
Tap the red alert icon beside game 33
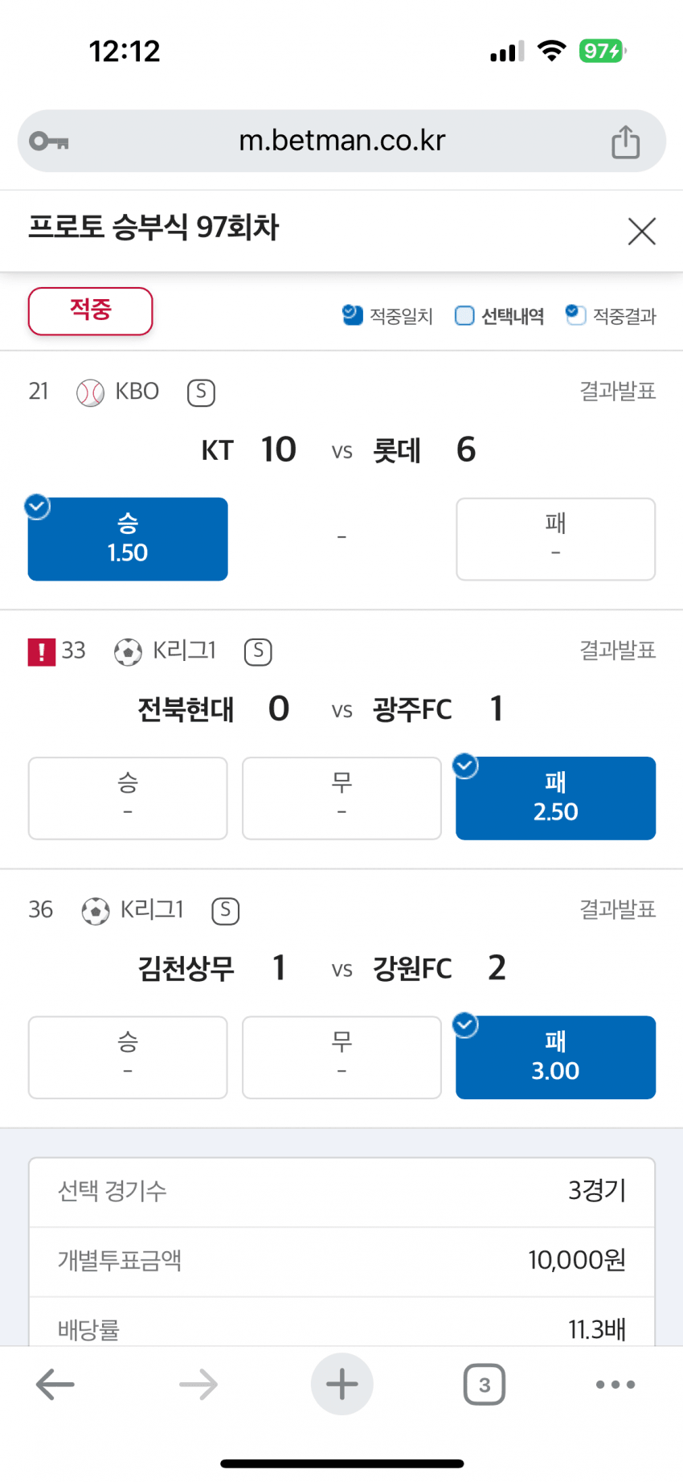(x=42, y=651)
